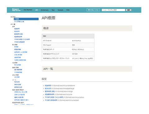Open the link beside /search/course/extreme path
Screen dimensions: 149x114
(48, 85)
